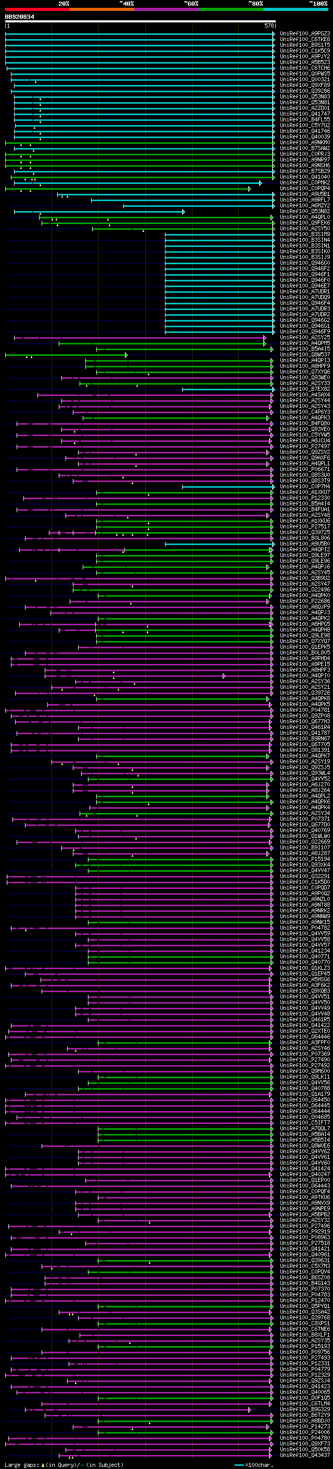
Task: Open hit UniRef100_A9PGZ3
Action: coord(304,34)
